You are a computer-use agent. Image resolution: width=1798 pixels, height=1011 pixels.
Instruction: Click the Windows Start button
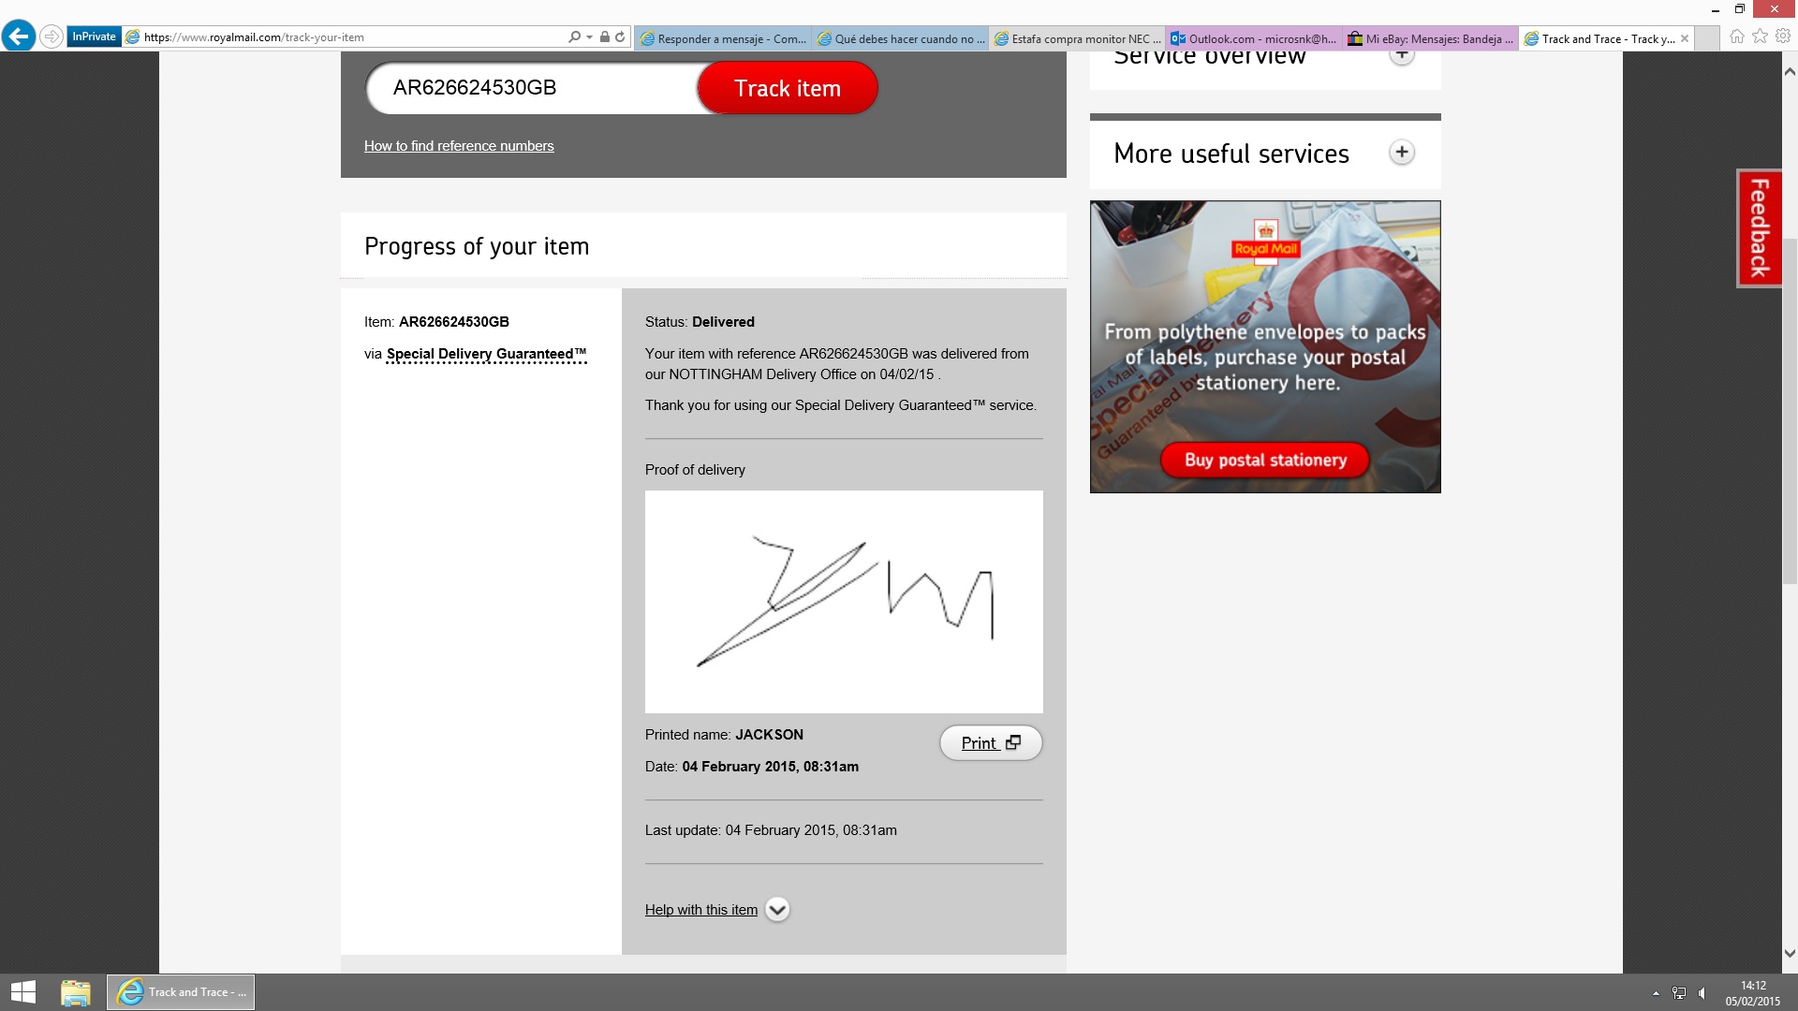(x=23, y=992)
